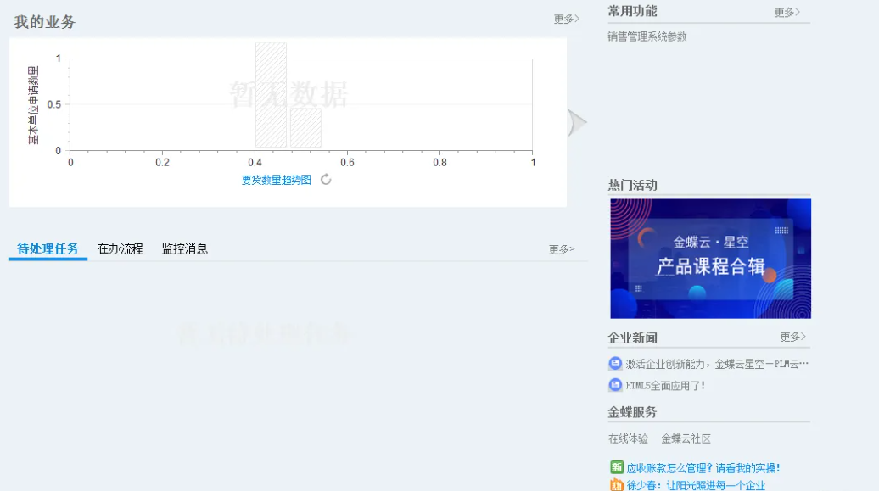Click the 热门活动 heading

click(632, 185)
